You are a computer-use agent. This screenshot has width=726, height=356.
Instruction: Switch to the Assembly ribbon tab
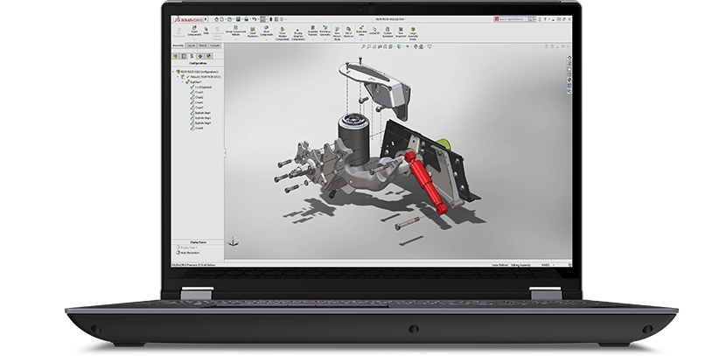(176, 44)
